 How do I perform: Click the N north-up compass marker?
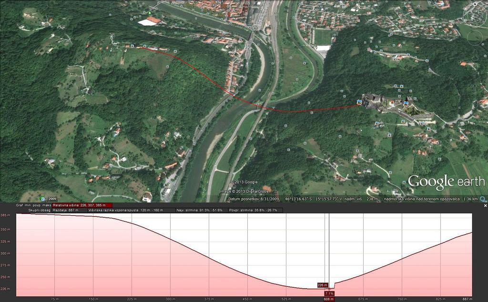coord(475,4)
